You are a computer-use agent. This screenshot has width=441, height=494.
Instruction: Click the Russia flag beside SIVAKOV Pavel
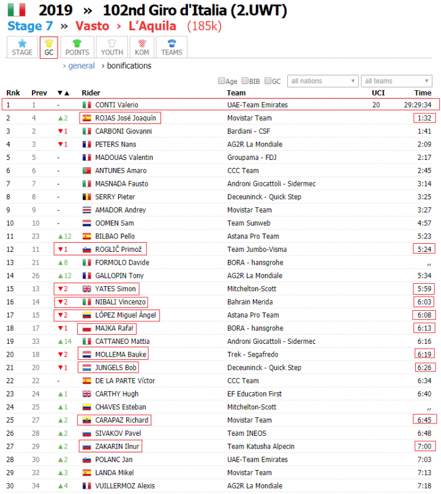pos(86,433)
